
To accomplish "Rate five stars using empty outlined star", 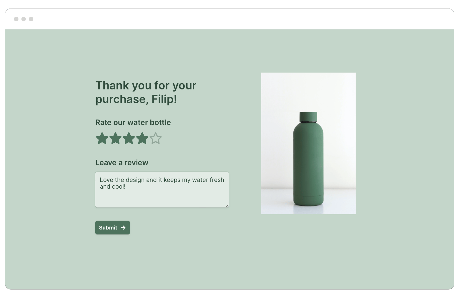I will tap(156, 138).
